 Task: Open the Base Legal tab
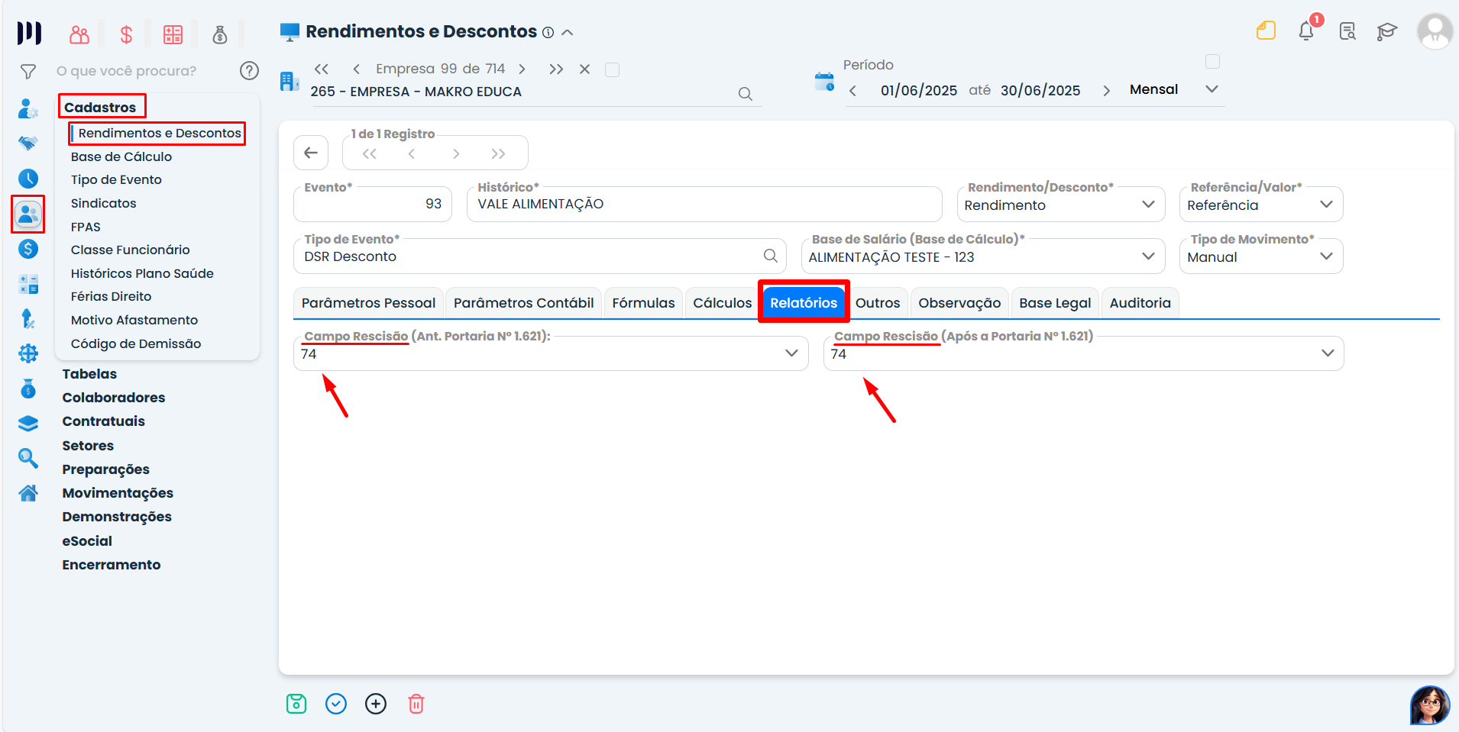pyautogui.click(x=1055, y=303)
